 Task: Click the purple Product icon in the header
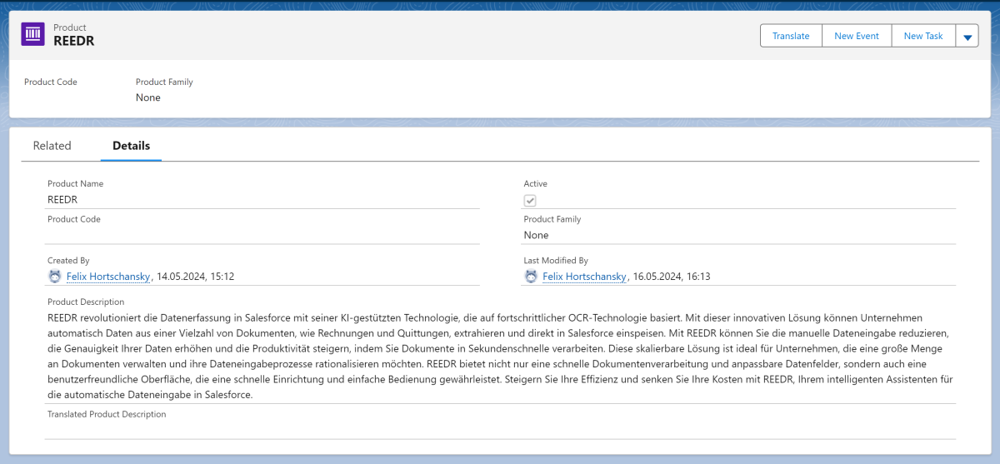coord(32,34)
